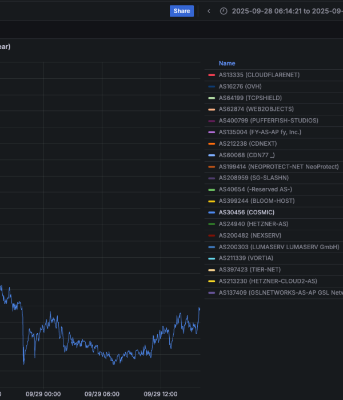Click the AS211339 (VORTIA) color swatch
The height and width of the screenshot is (400, 343).
212,258
